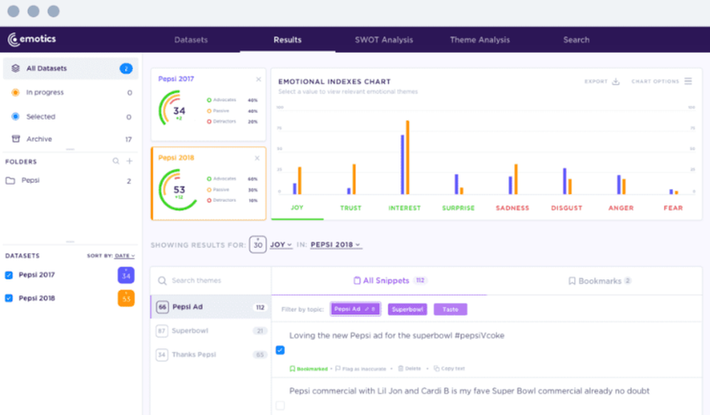Image resolution: width=710 pixels, height=415 pixels.
Task: Open the Datasets tab
Action: coord(190,40)
